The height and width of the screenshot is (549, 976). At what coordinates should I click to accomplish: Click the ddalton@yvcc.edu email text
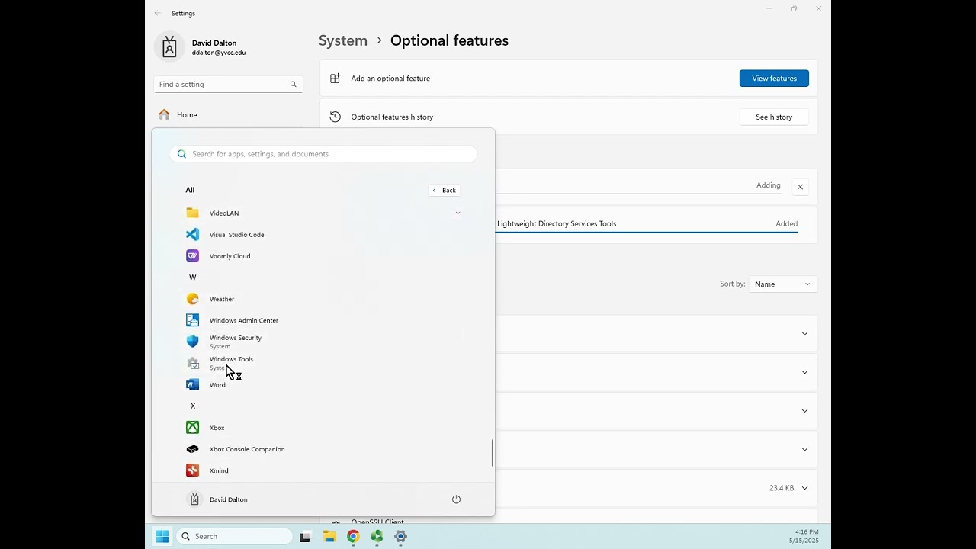[x=219, y=53]
